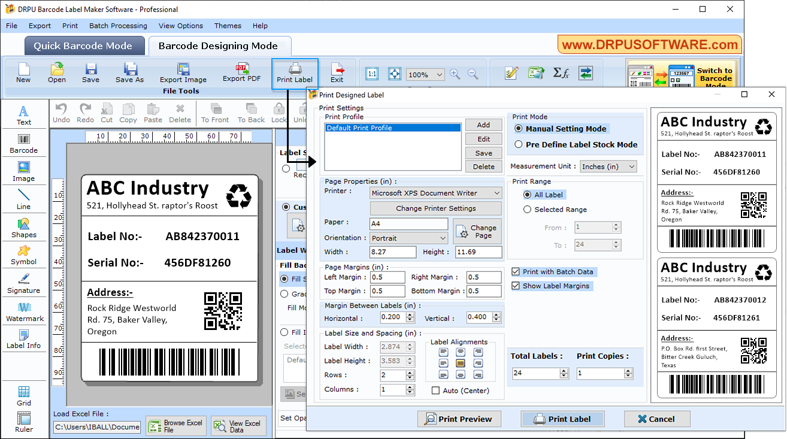The image size is (787, 439).
Task: Click the Browse Excel File button
Action: 175,425
